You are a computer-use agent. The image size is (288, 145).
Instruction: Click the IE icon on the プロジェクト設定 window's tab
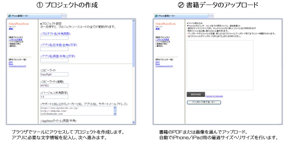(x=10, y=16)
